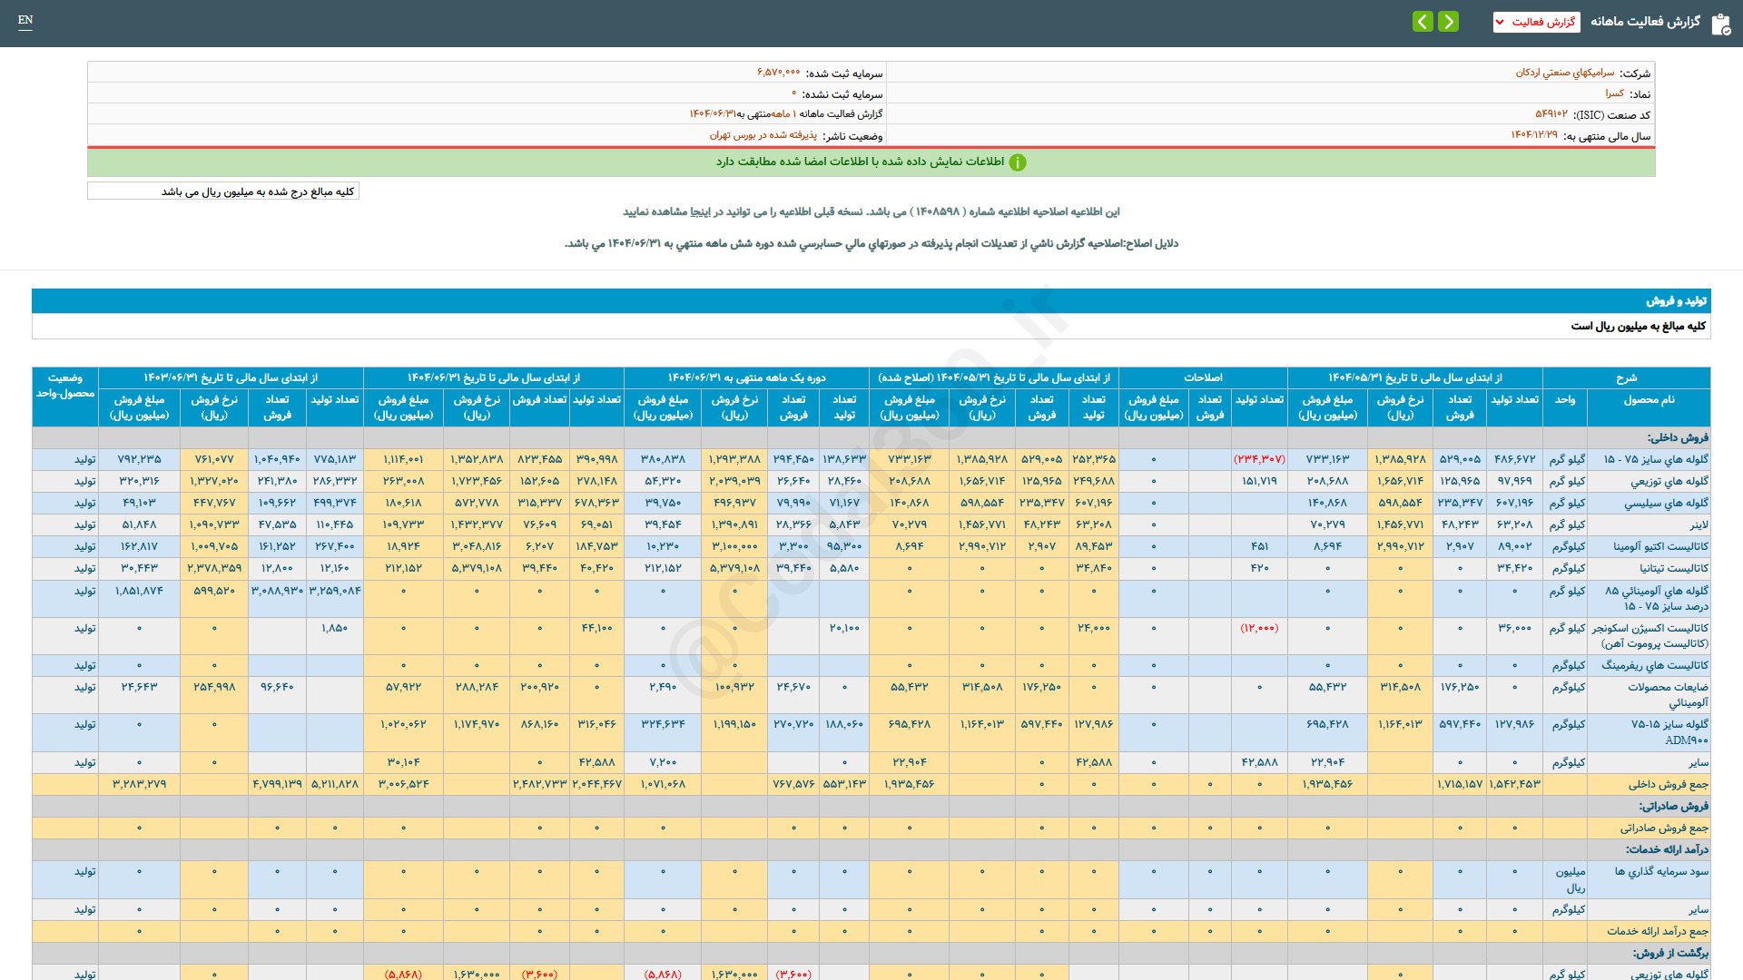Viewport: 1743px width, 980px height.
Task: Click the فروش صادراتی section row
Action: point(1673,806)
